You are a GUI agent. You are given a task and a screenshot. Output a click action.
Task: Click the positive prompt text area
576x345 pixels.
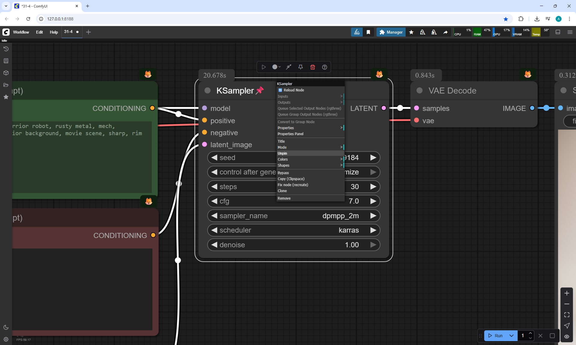point(81,156)
